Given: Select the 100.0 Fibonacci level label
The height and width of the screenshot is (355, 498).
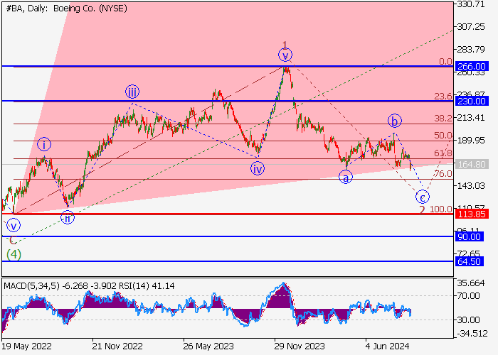Looking at the screenshot, I should point(441,209).
